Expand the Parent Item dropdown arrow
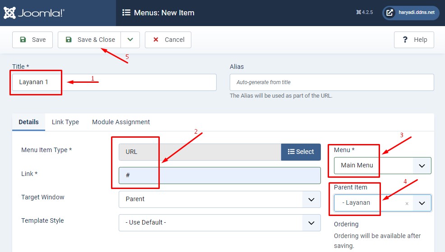The height and width of the screenshot is (252, 445). point(422,203)
